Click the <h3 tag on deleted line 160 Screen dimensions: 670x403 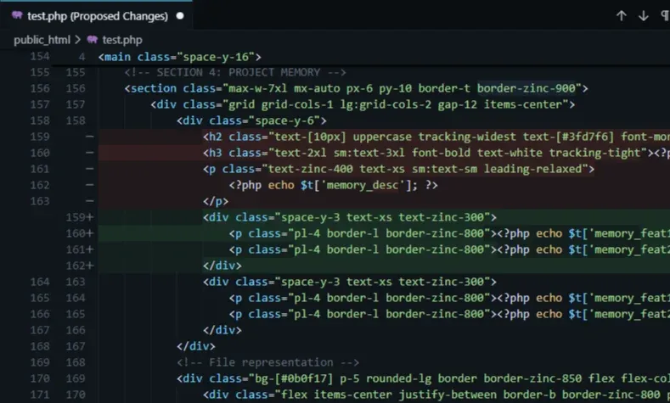212,153
